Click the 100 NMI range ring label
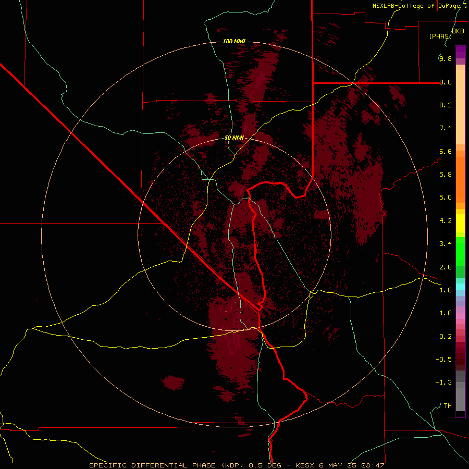 click(234, 41)
